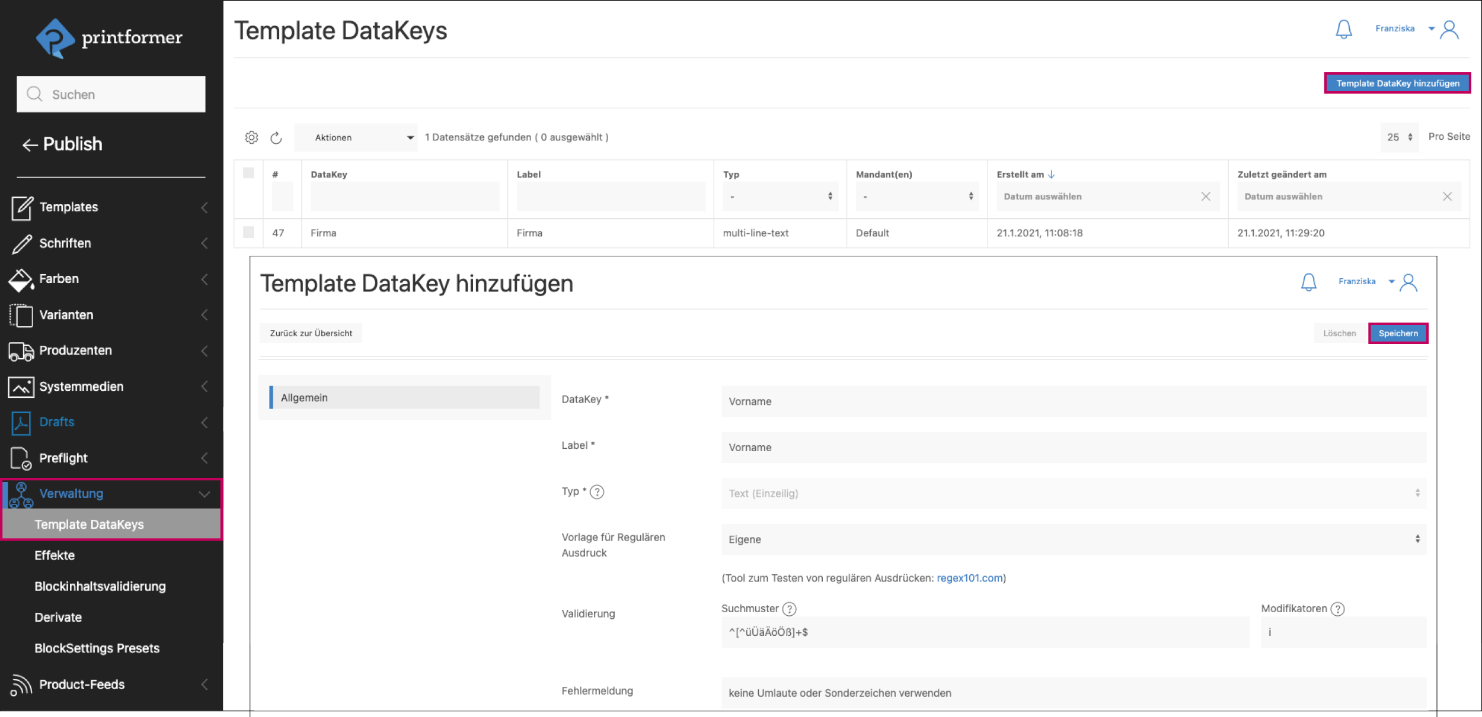
Task: Click Template DataKey hinzufügen button
Action: pos(1397,83)
